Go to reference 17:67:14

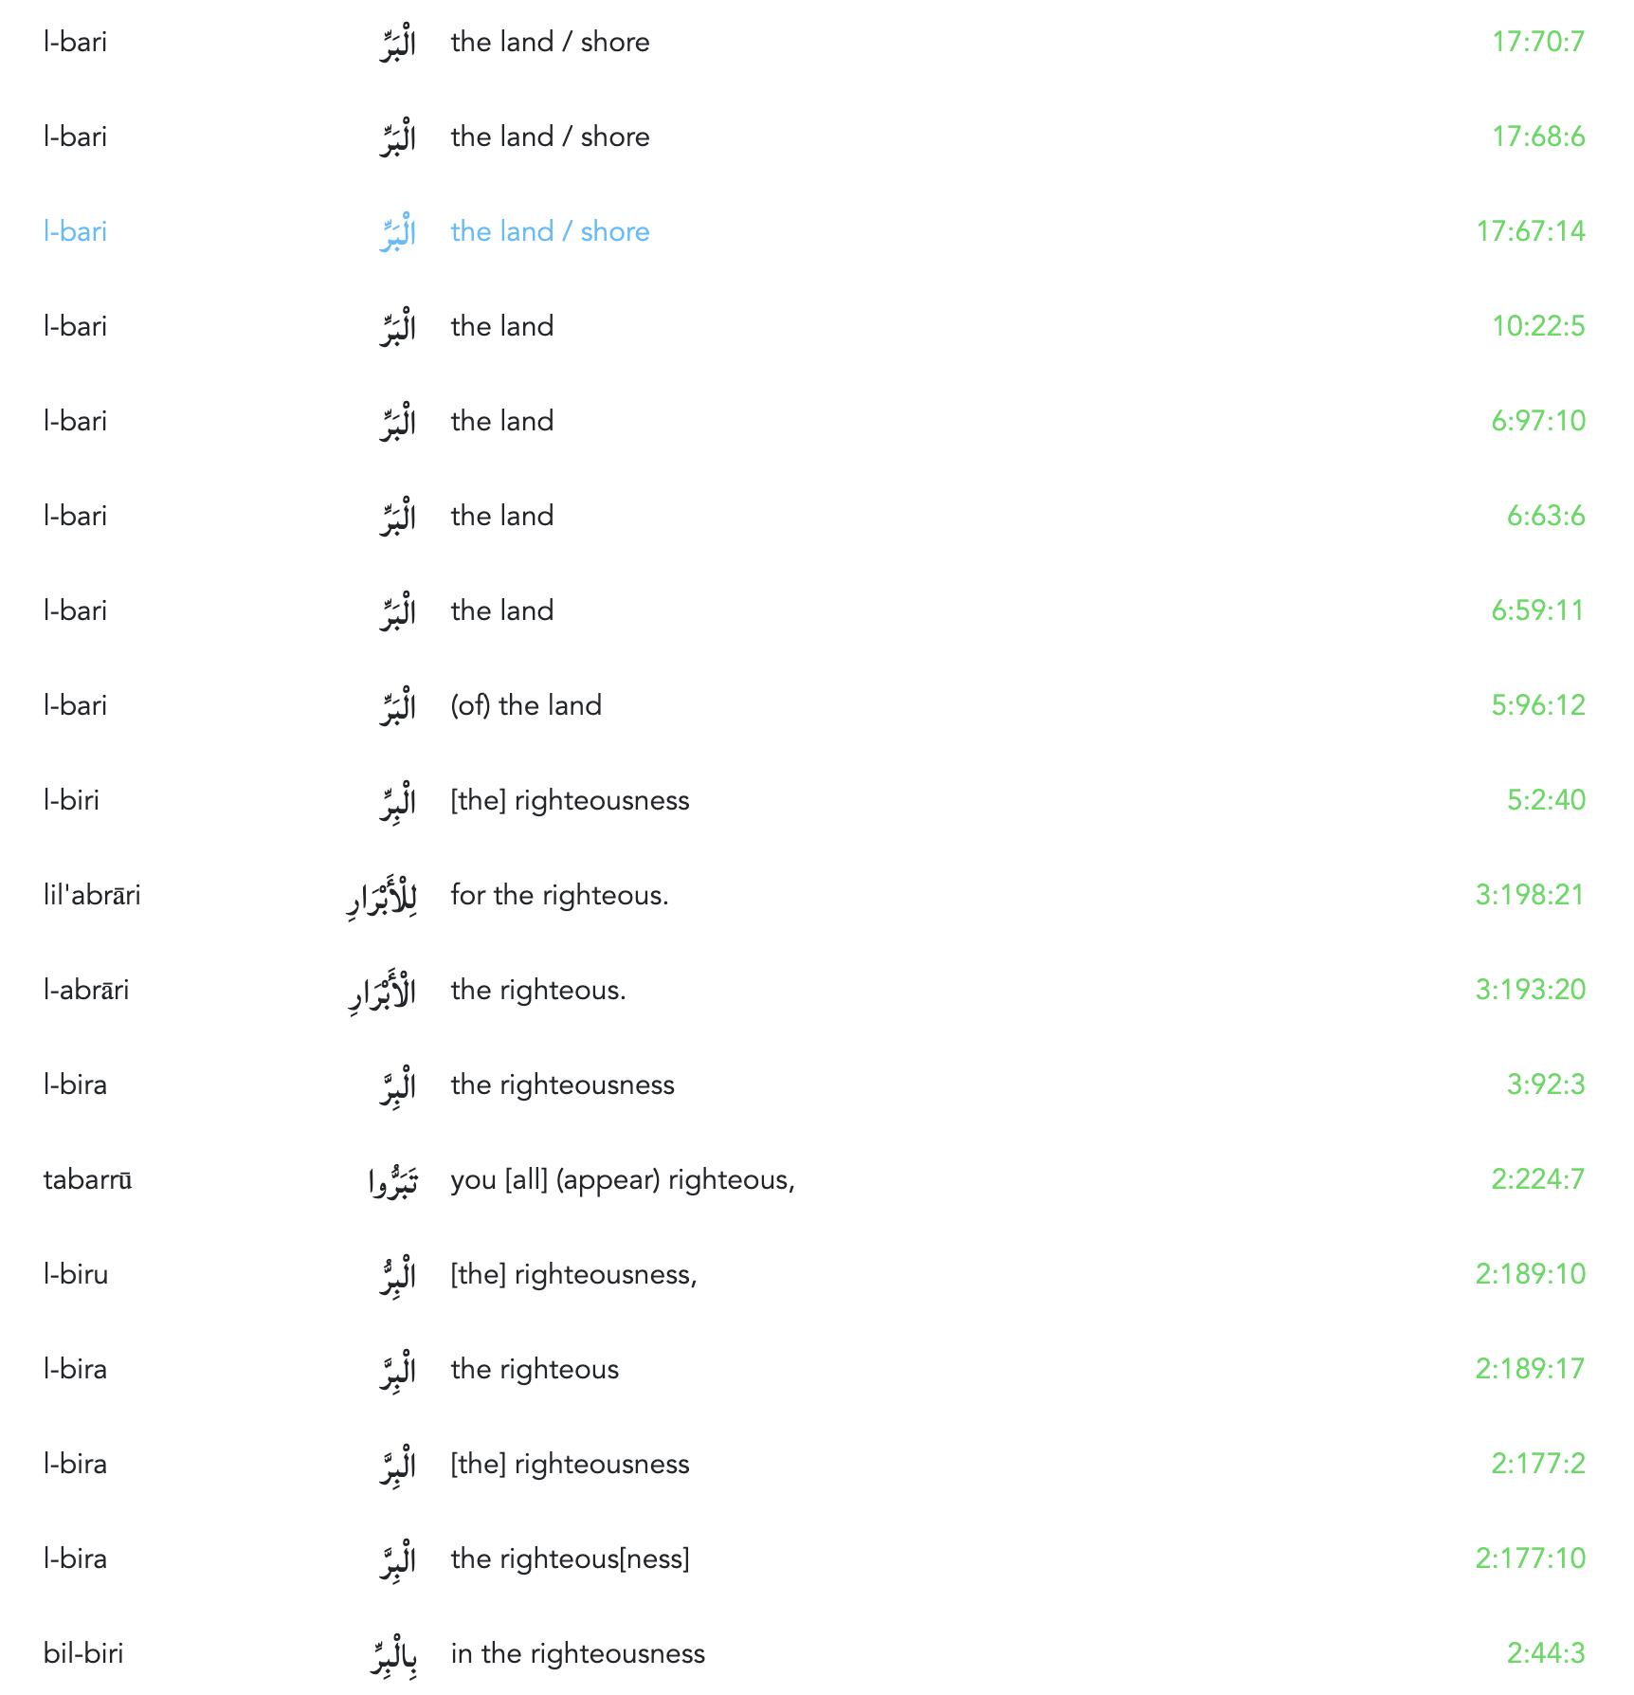click(1530, 231)
